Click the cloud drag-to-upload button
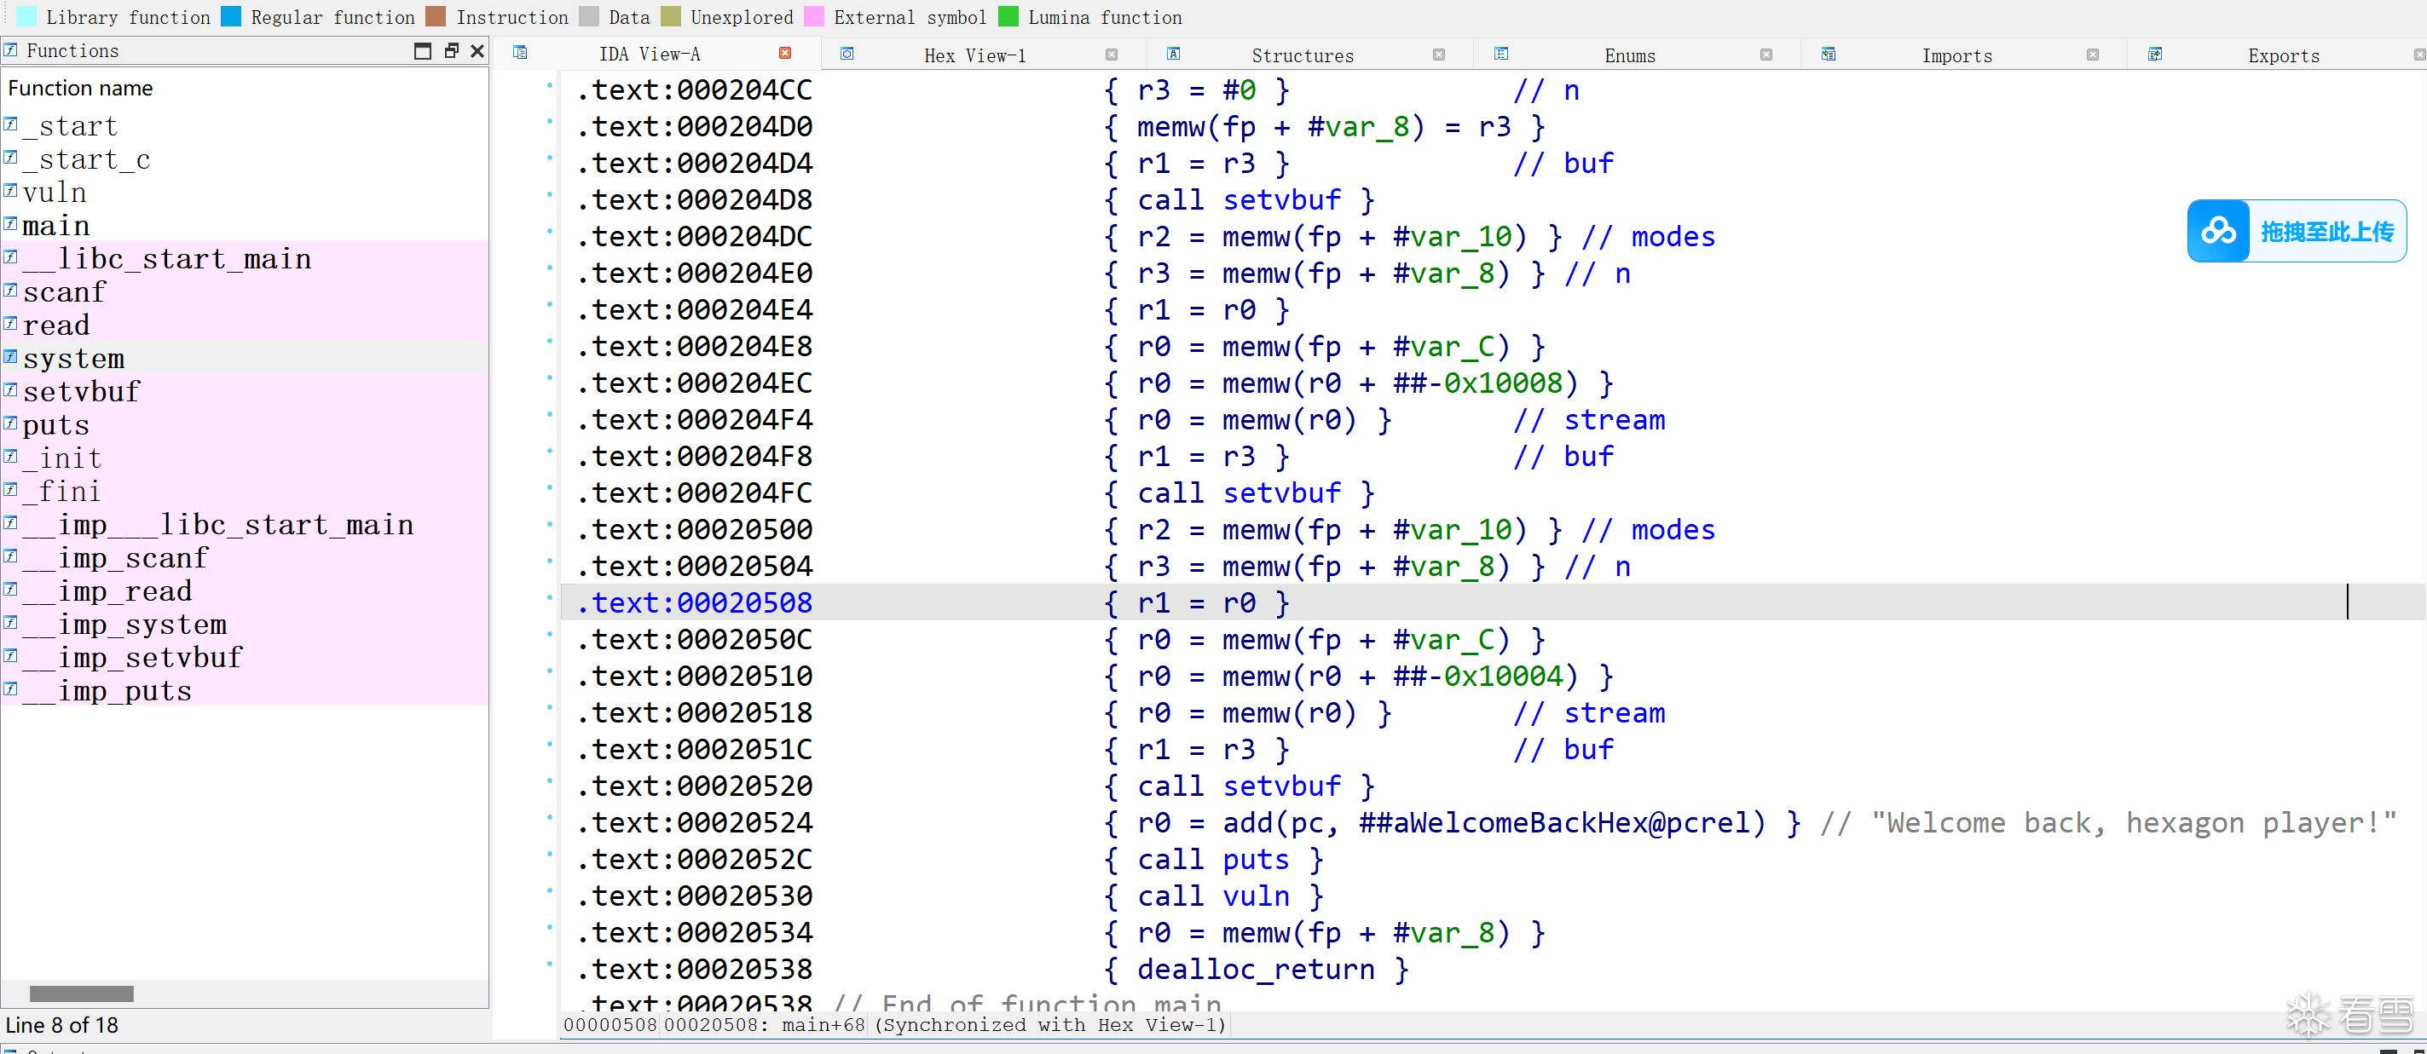The width and height of the screenshot is (2427, 1054). point(2296,231)
